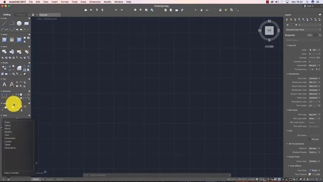Image resolution: width=323 pixels, height=182 pixels.
Task: Activate the Single Line Text tool
Action: tap(12, 84)
